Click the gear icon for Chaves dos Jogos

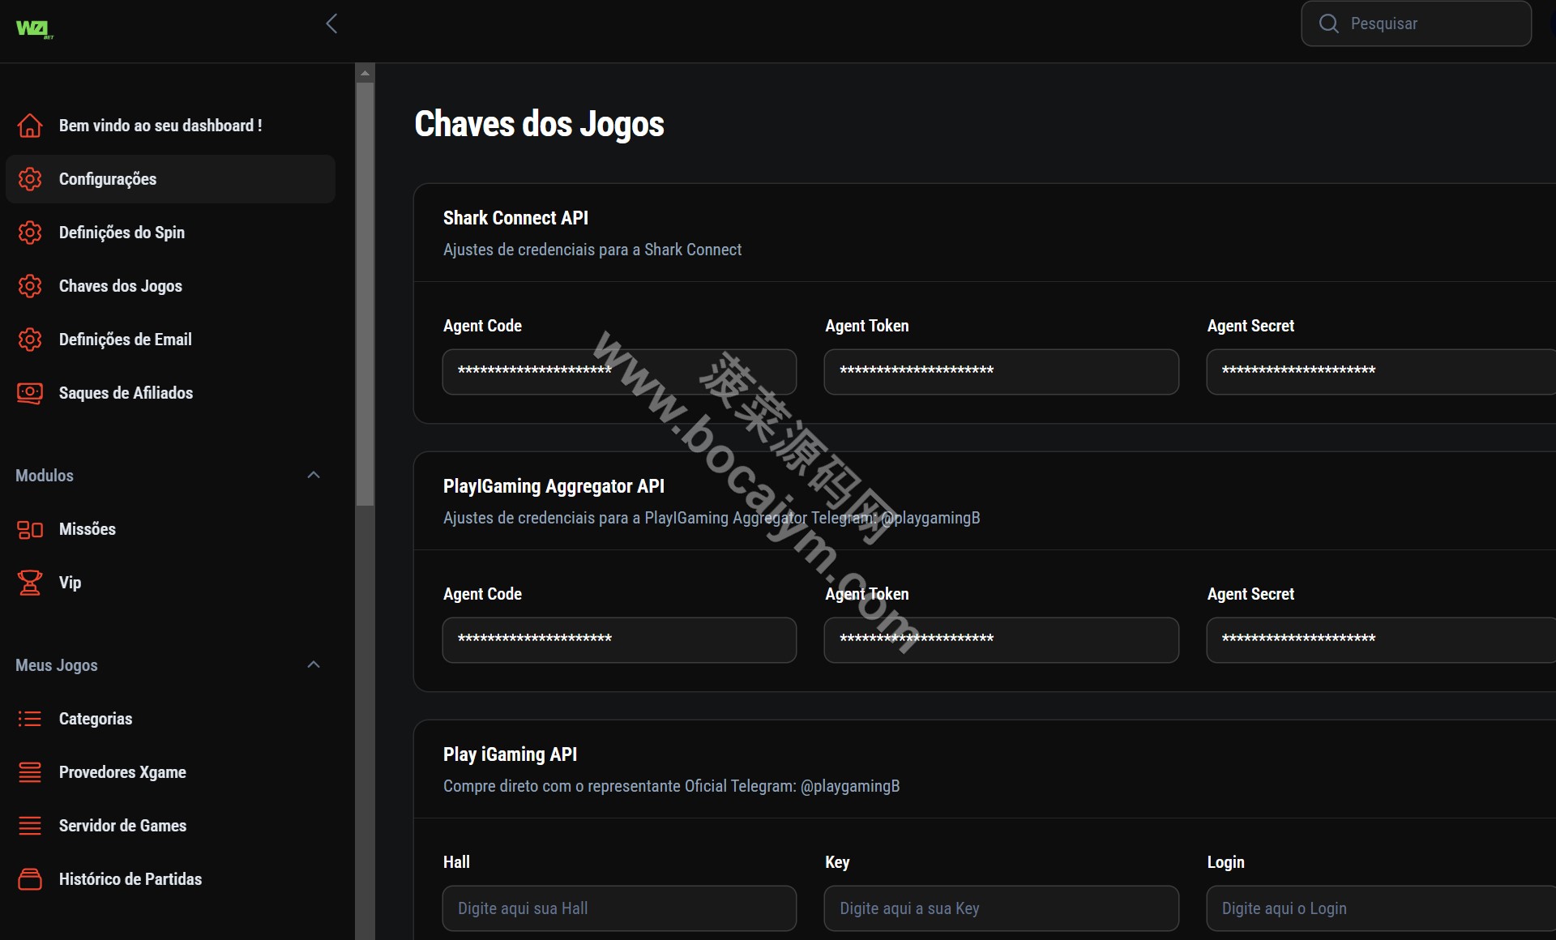click(30, 286)
